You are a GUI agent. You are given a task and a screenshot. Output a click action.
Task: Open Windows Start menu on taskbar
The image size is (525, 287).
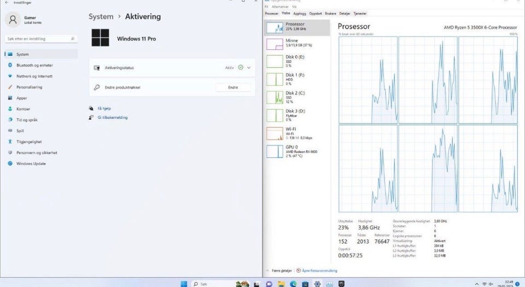click(184, 284)
